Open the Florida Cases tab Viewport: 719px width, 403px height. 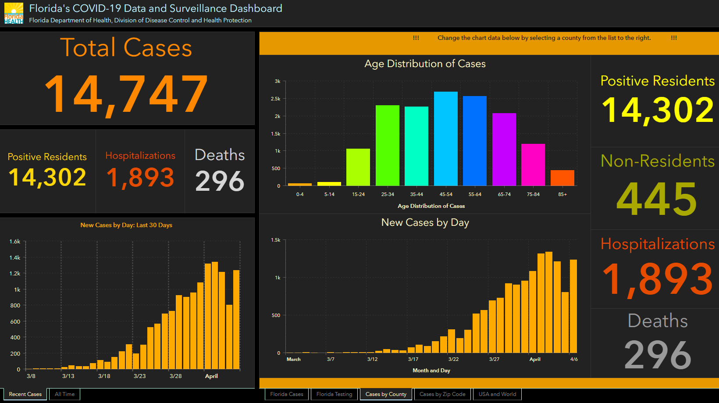(287, 394)
